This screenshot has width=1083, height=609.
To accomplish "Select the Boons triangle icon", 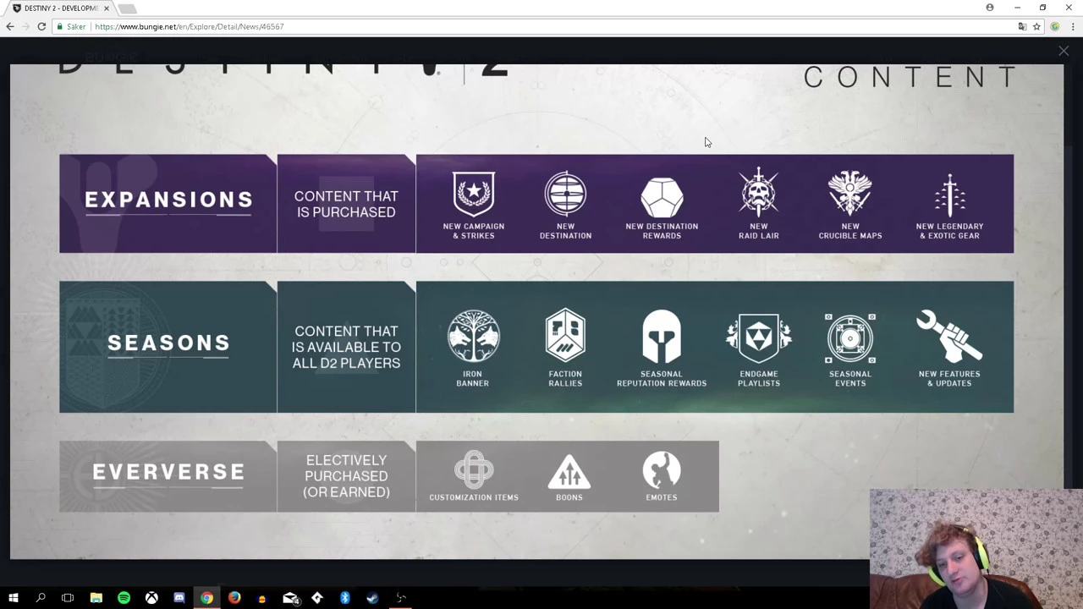I will (x=569, y=471).
